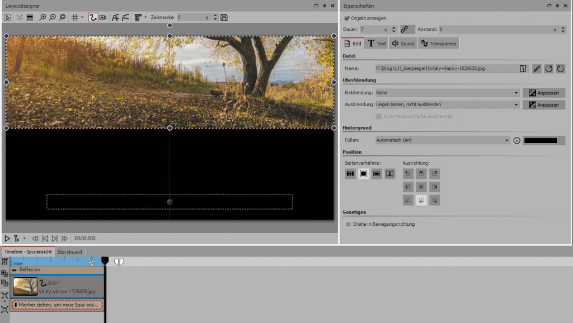Click the camera pan tool icon
This screenshot has height=323, width=573.
click(x=104, y=17)
